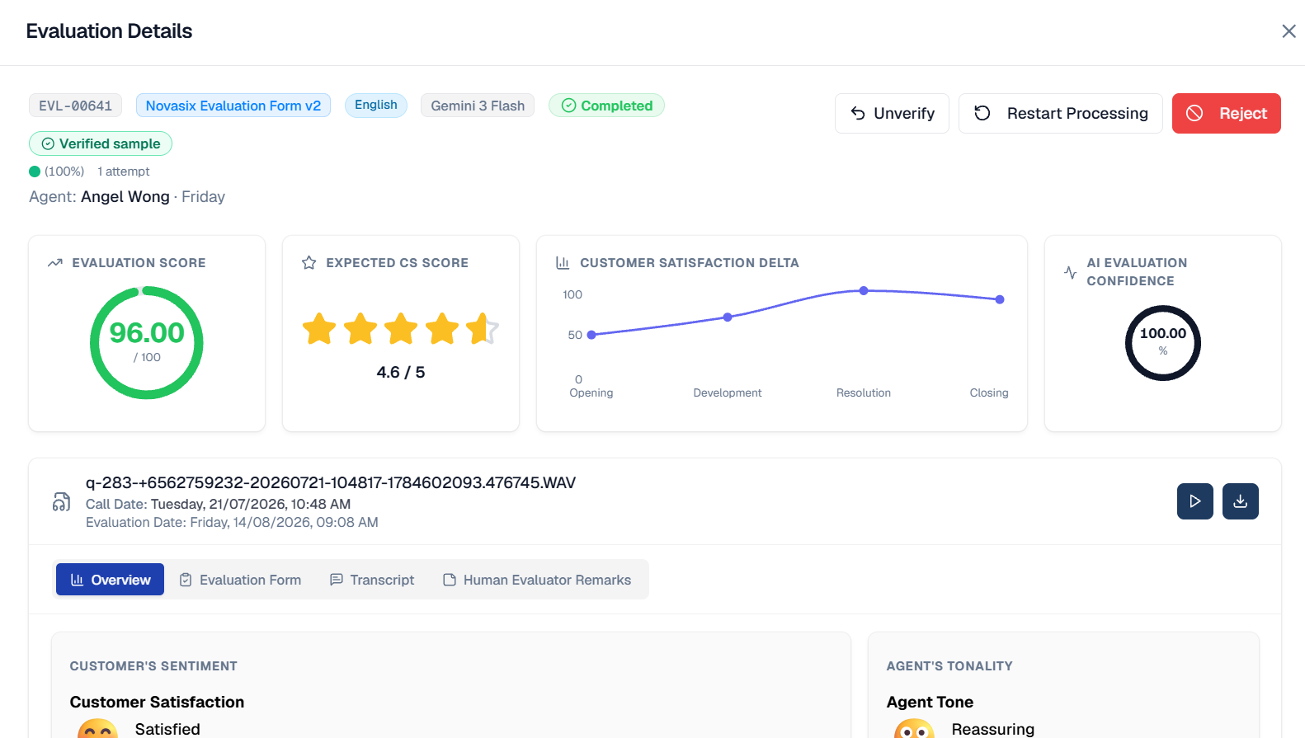Click the Customer Satisfaction Delta chart icon
The width and height of the screenshot is (1305, 738).
coord(563,263)
